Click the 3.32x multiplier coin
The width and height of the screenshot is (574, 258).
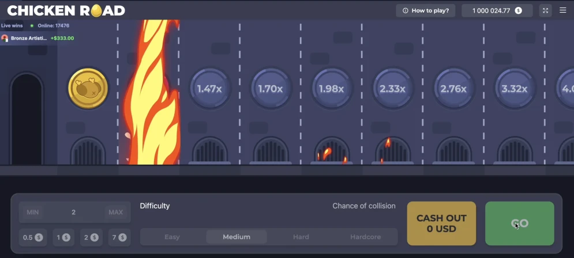tap(515, 89)
